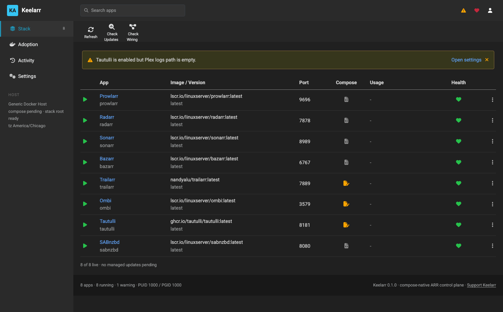
Task: Go to Activity in the sidebar
Action: 37,60
